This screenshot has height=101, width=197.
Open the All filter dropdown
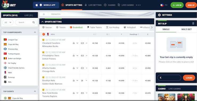pos(8,22)
